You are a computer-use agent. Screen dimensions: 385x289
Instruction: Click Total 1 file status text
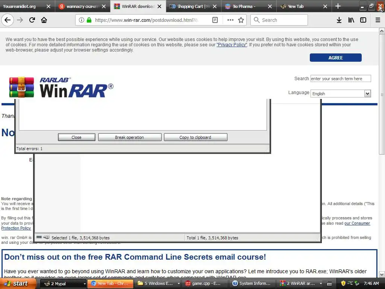coord(212,238)
